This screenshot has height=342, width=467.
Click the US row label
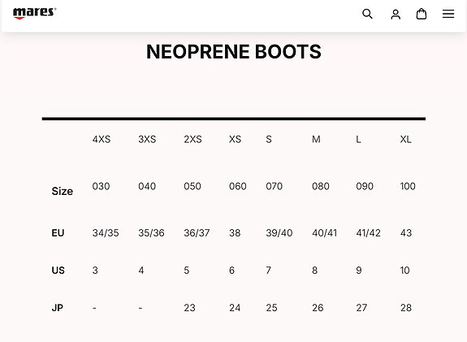[x=58, y=271]
